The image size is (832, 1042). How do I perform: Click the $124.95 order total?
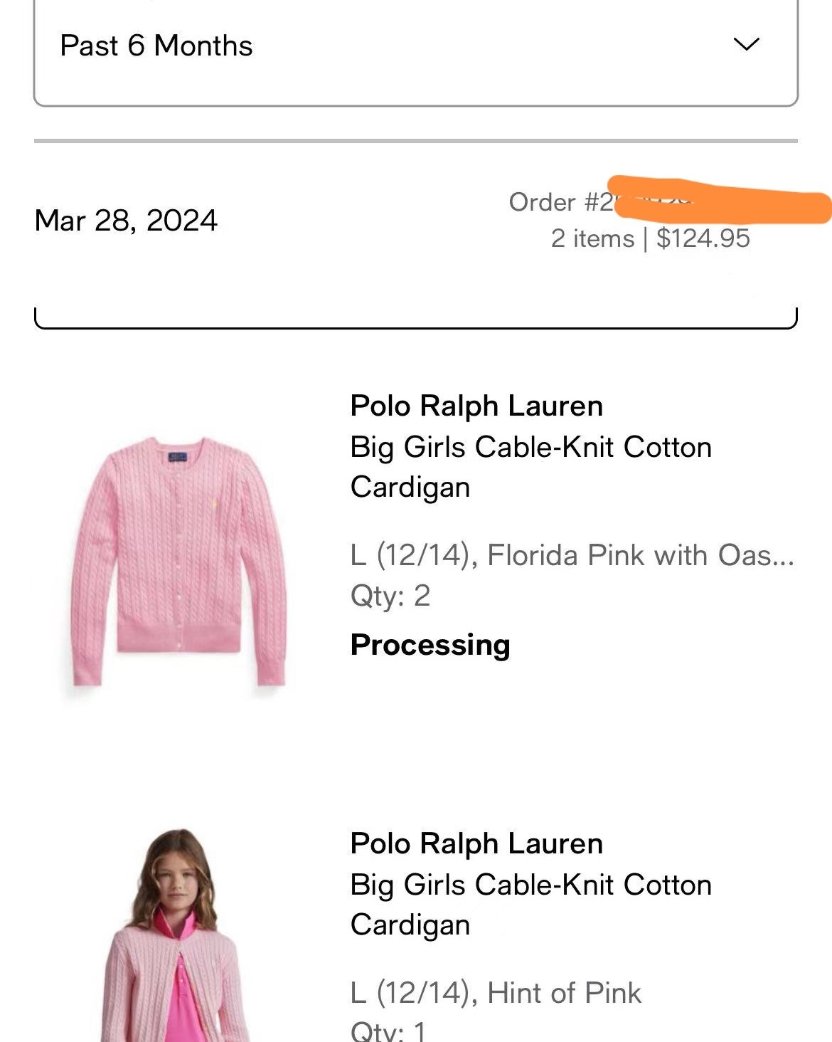tap(703, 238)
